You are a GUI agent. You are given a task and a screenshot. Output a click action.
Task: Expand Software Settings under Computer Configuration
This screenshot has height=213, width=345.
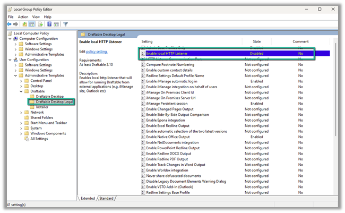(15, 44)
